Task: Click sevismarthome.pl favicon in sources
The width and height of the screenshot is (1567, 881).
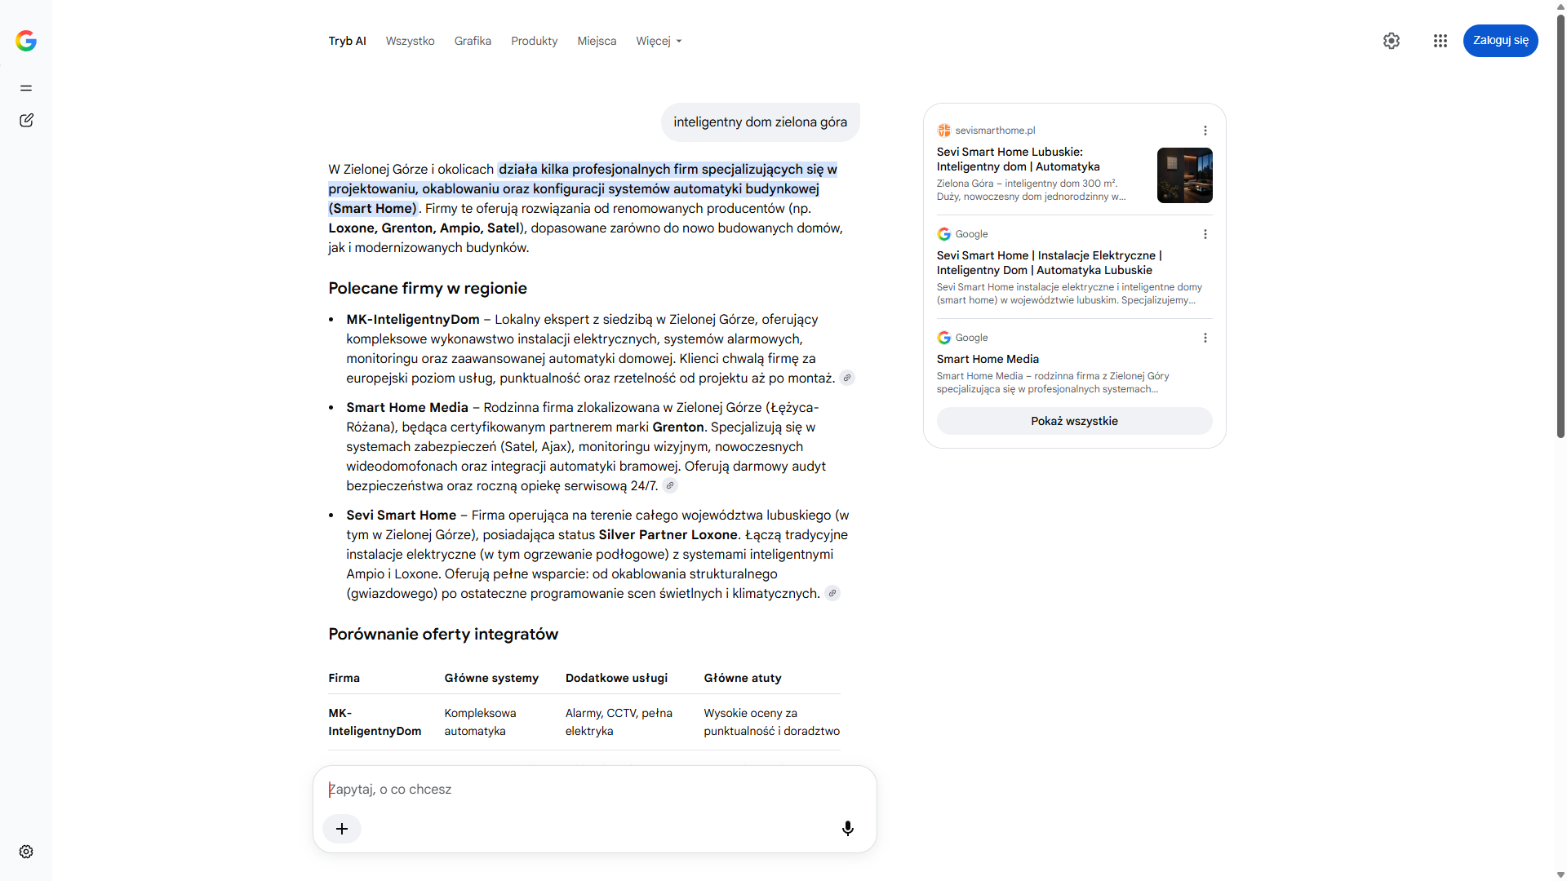Action: (x=944, y=131)
